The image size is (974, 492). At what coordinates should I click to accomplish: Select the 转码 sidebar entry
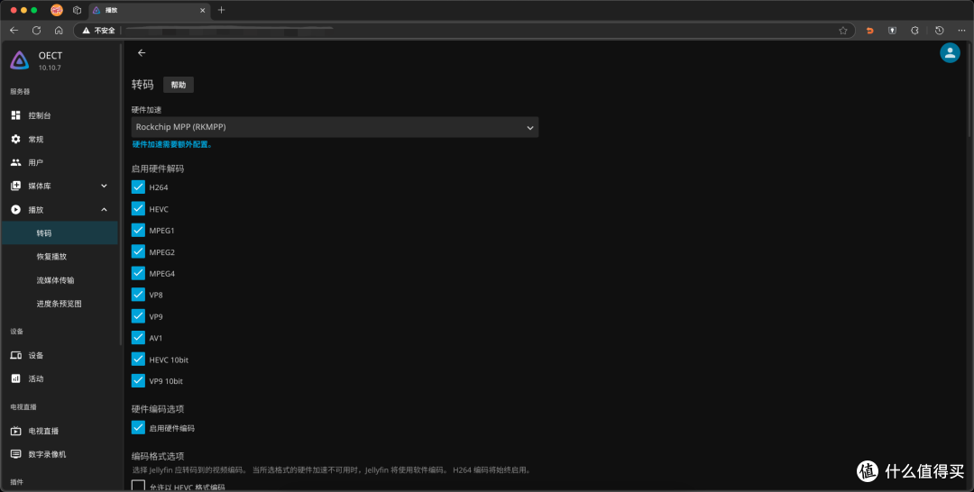[x=60, y=233]
